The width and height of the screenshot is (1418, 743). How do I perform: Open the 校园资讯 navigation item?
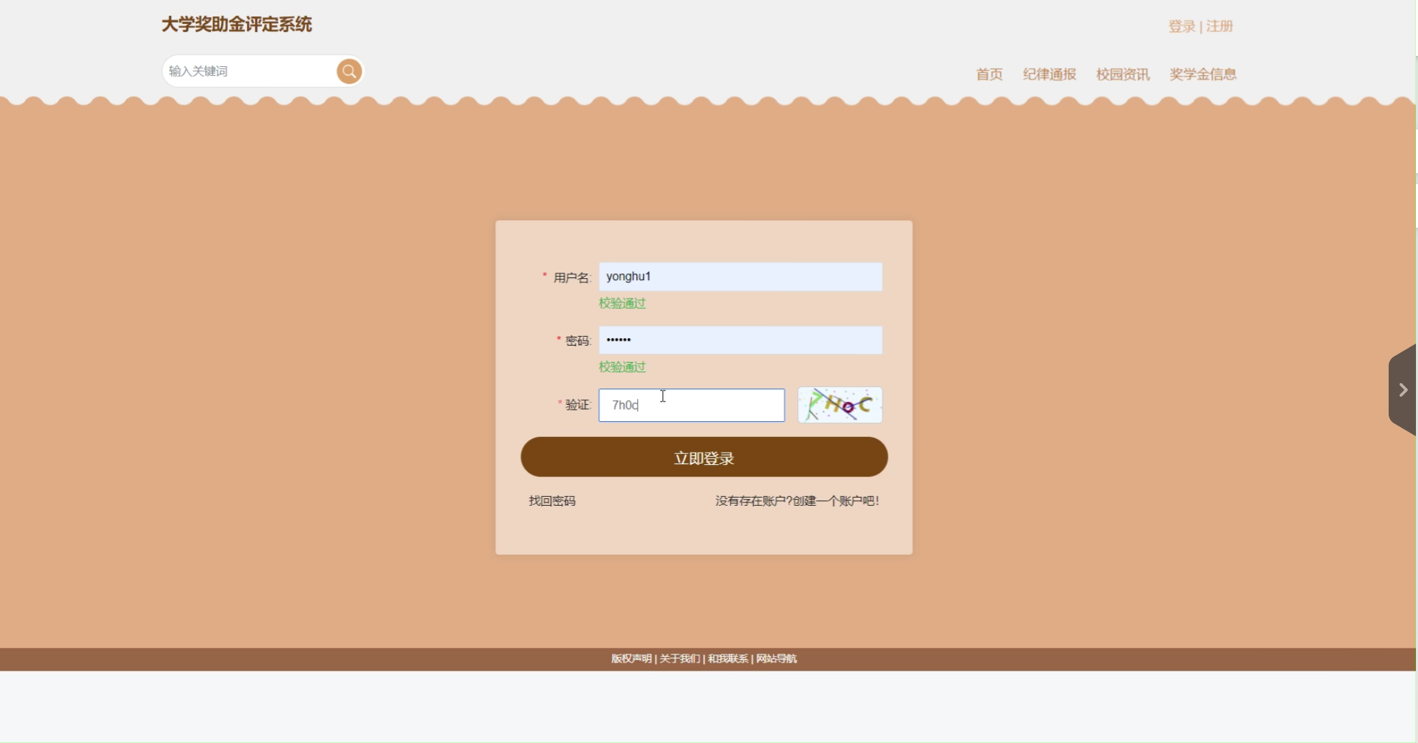[1123, 74]
